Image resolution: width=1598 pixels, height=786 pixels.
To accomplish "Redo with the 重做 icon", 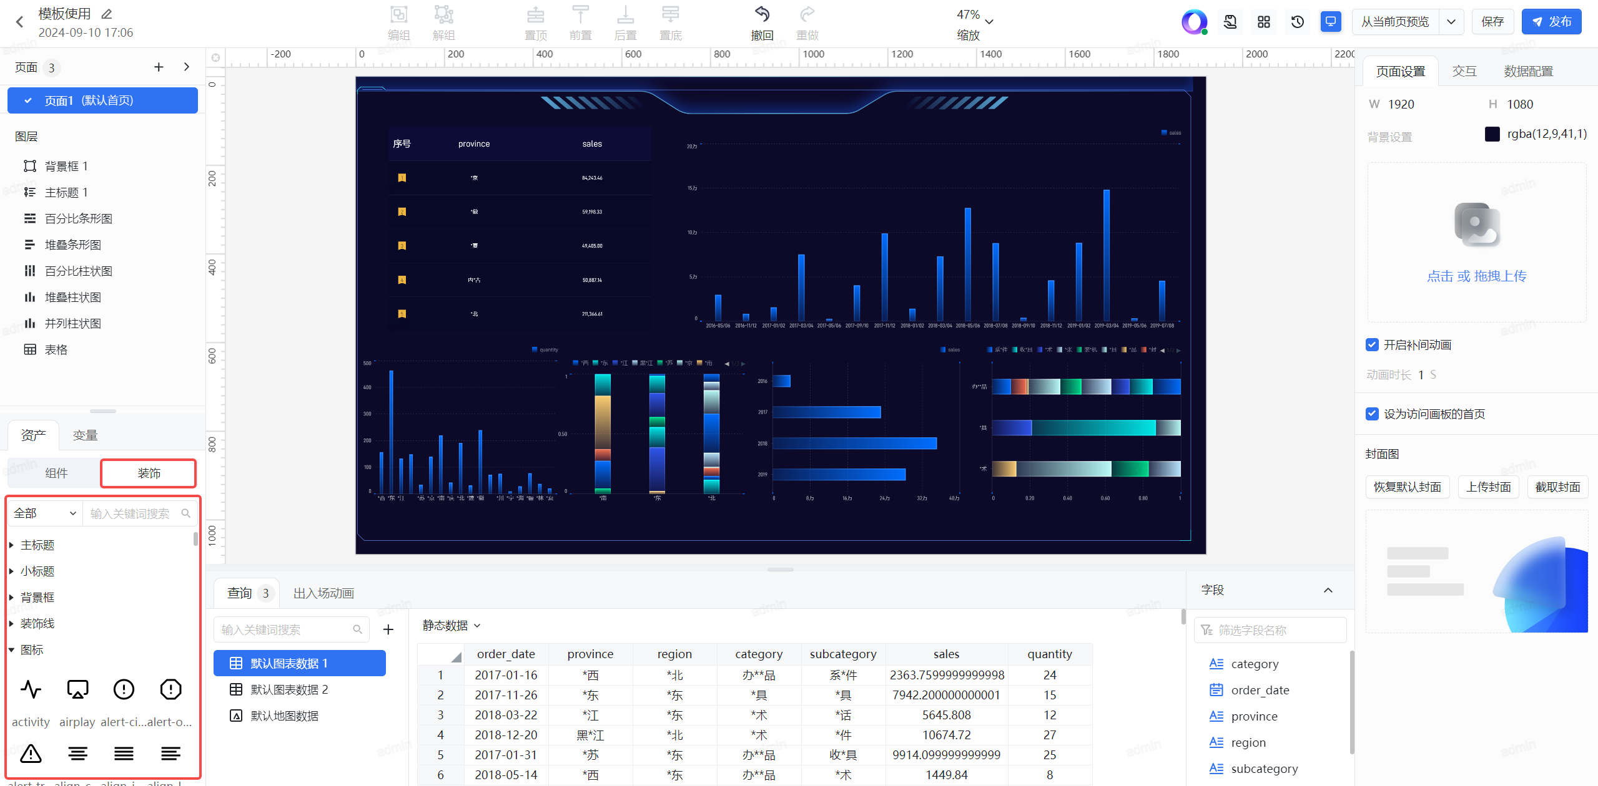I will pyautogui.click(x=807, y=15).
